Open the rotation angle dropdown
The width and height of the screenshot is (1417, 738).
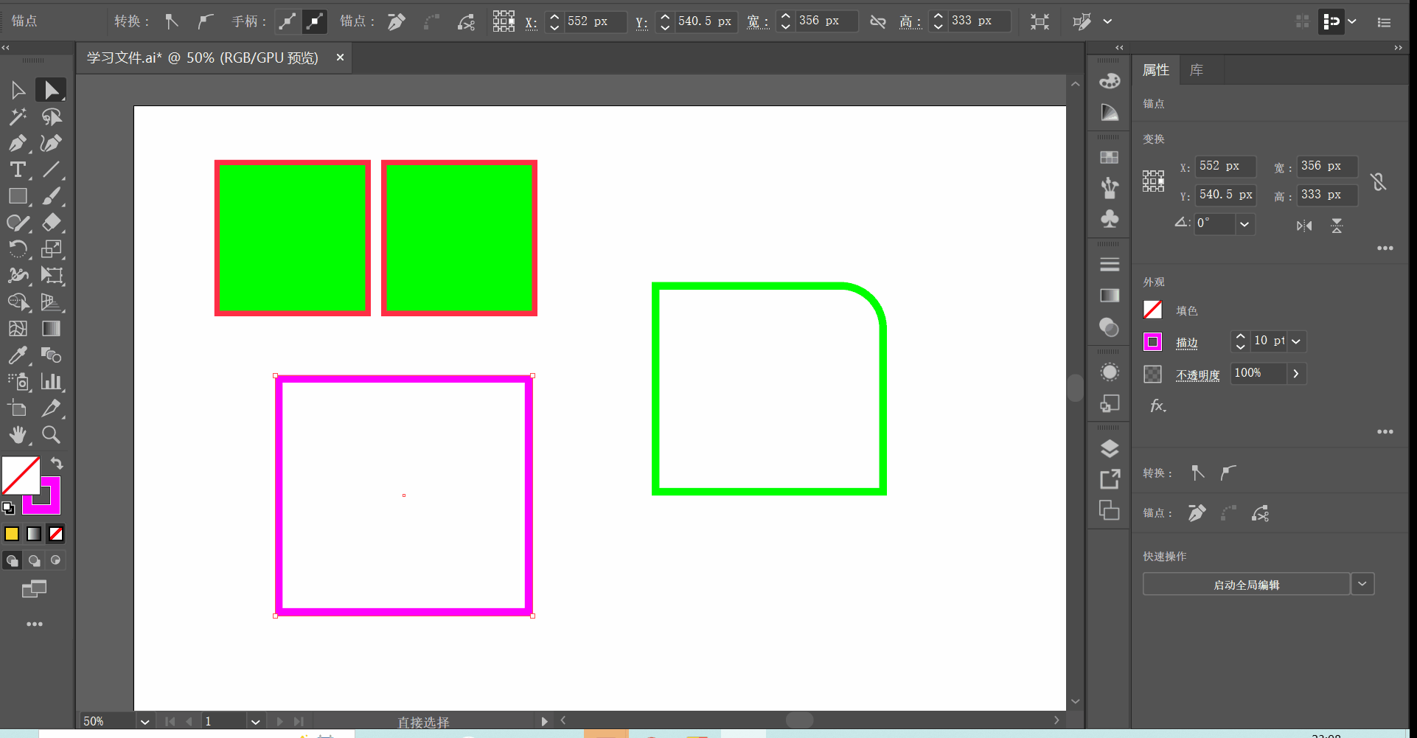[1244, 224]
